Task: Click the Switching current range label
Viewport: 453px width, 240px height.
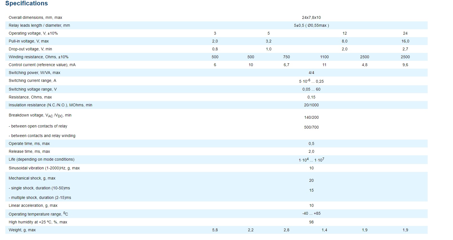Action: point(32,80)
